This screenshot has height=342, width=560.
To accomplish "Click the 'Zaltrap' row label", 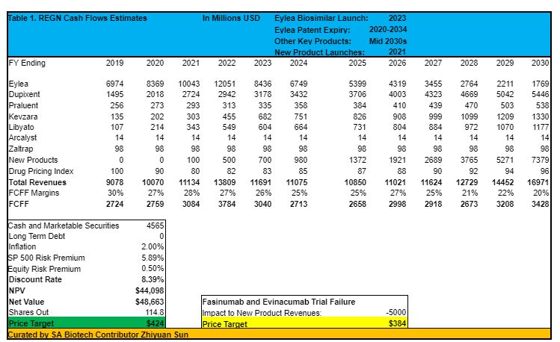I will (x=21, y=149).
